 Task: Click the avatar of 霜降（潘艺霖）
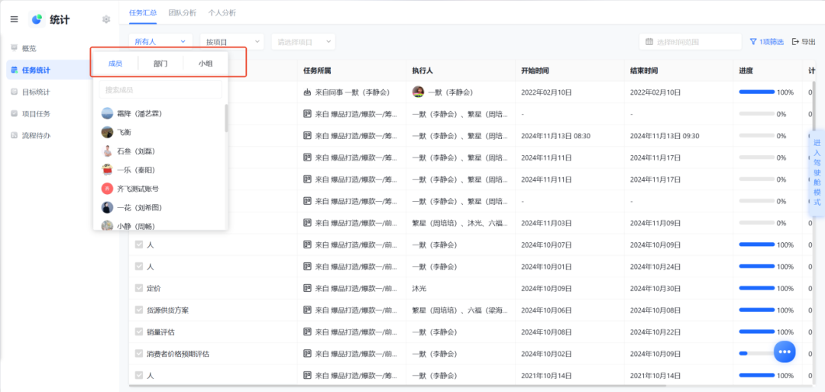tap(108, 113)
